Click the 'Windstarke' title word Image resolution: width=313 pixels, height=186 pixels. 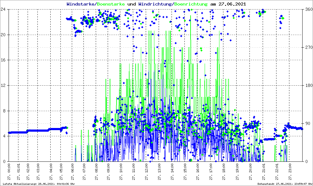click(x=81, y=4)
